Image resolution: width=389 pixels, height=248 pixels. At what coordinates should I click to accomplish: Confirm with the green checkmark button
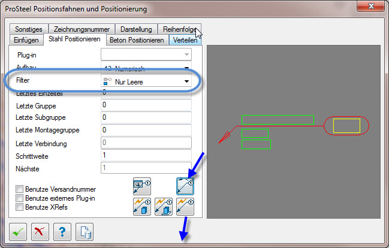pyautogui.click(x=18, y=232)
